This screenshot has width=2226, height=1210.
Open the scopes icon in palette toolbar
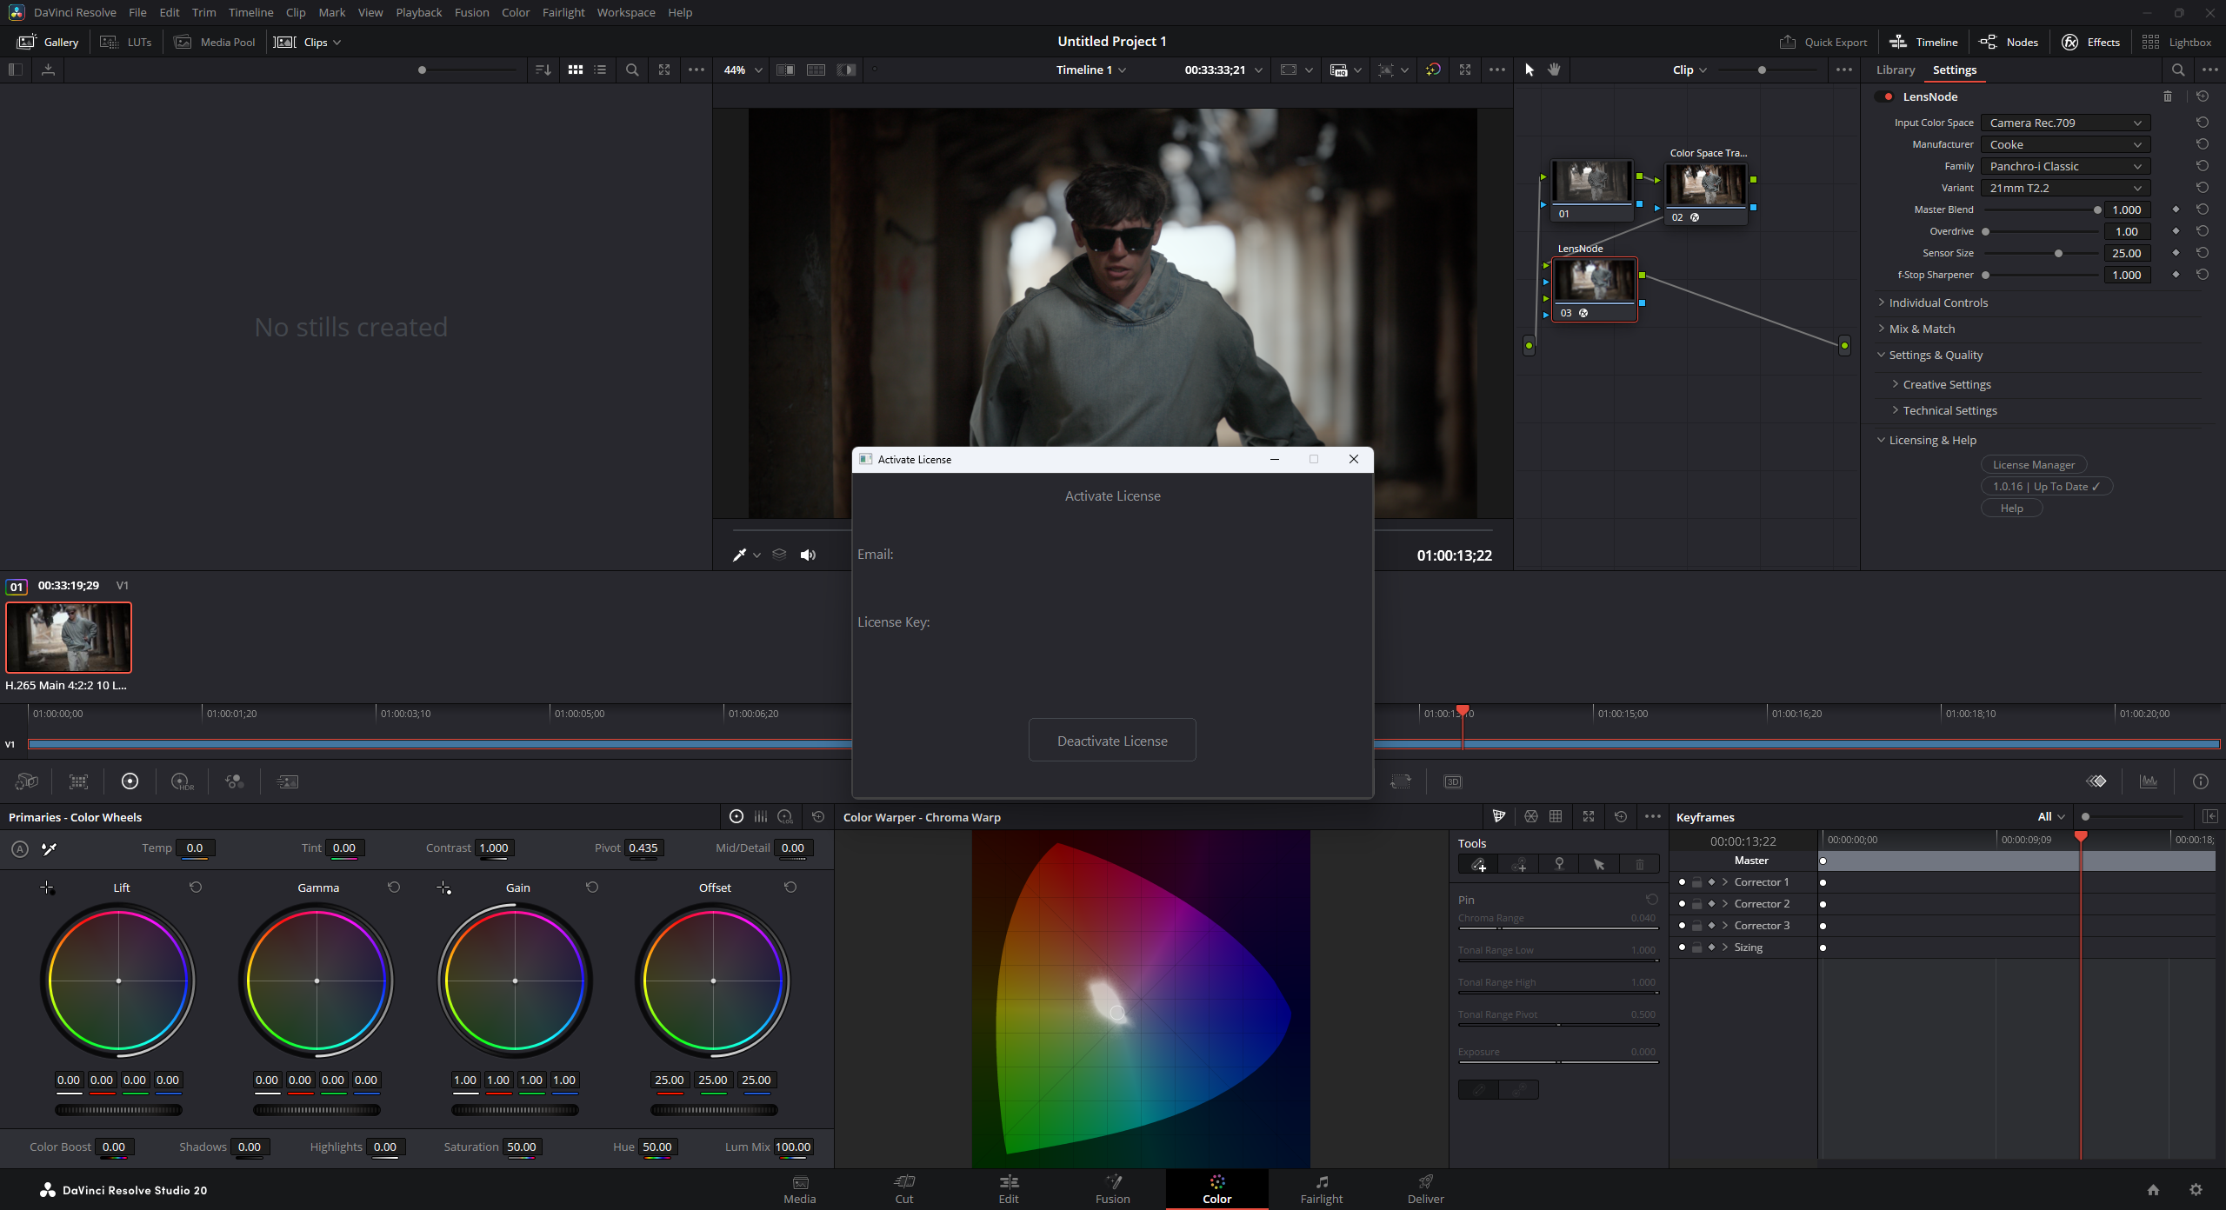[2149, 781]
